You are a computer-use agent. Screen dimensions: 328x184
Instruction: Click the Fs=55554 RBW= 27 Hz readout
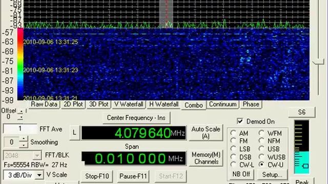point(35,165)
